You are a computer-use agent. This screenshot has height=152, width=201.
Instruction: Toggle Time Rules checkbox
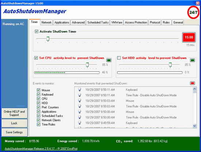[38, 124]
